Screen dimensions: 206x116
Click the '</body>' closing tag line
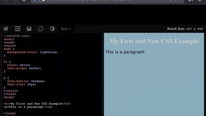point(10,113)
